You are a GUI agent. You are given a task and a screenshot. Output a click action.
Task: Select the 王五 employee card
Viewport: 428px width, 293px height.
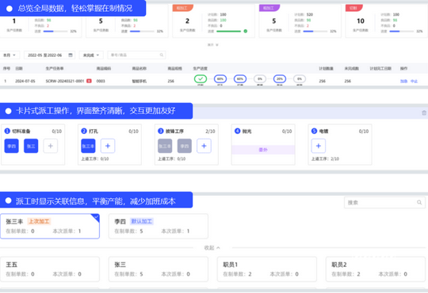click(50, 269)
